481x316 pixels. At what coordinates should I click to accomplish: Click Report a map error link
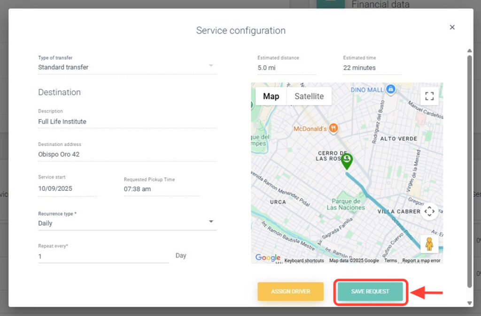tap(421, 261)
